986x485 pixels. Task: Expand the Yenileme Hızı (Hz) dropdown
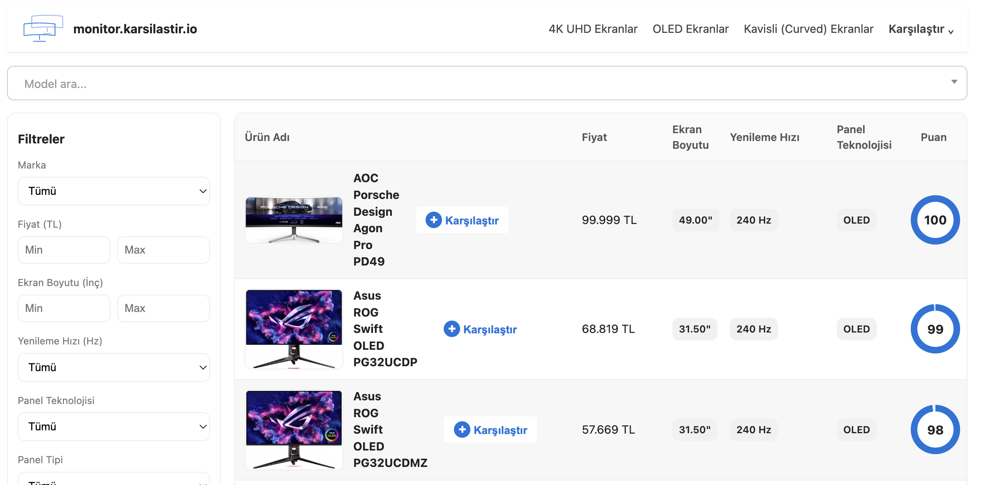pos(114,367)
